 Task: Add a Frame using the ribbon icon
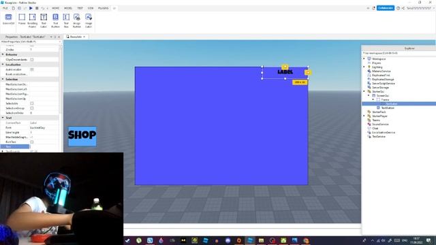click(22, 20)
